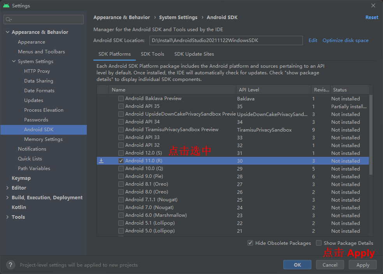This screenshot has height=274, width=383.
Task: Switch to the SDK Tools tab
Action: click(153, 54)
